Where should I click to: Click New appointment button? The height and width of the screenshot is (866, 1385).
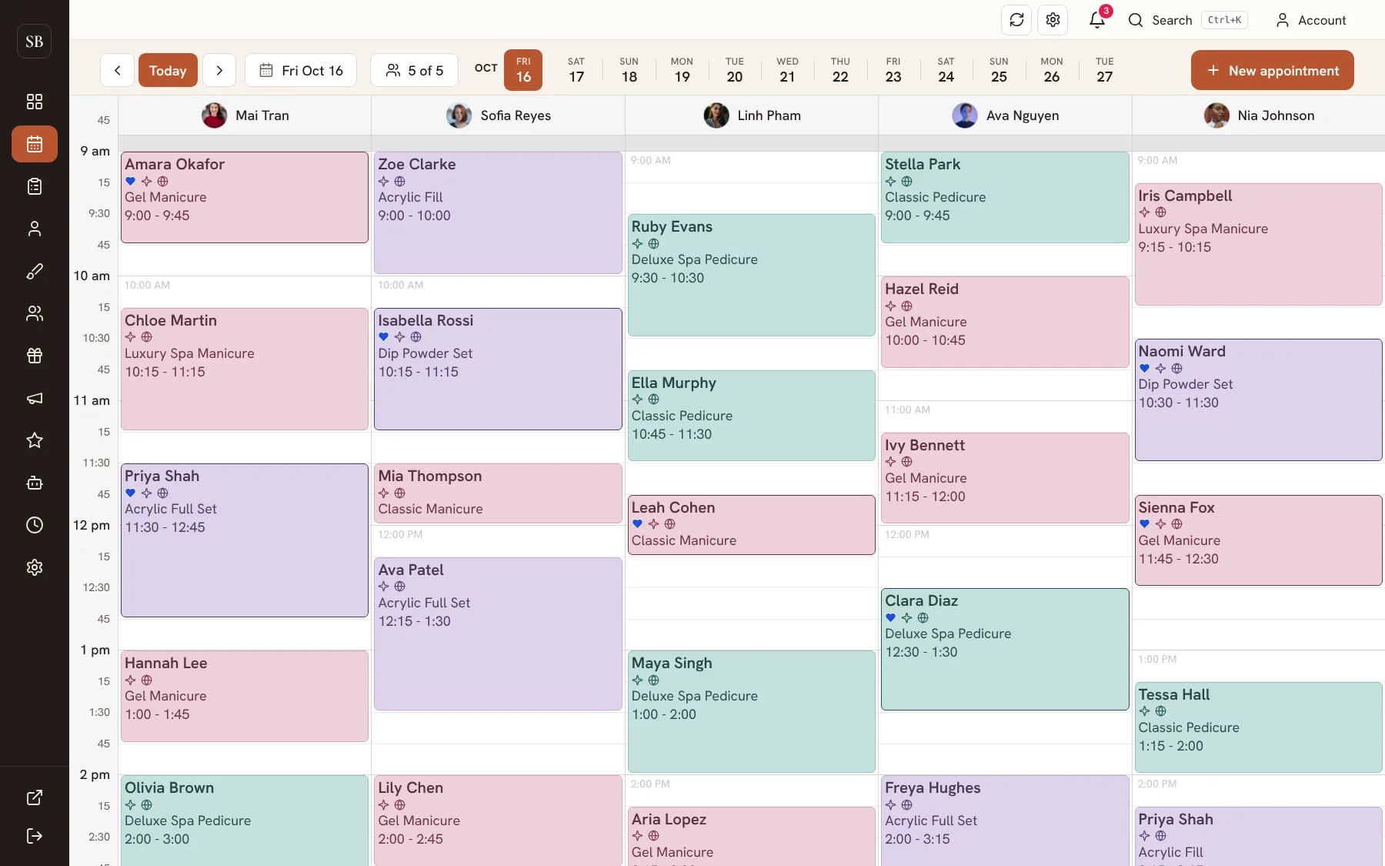click(x=1273, y=70)
